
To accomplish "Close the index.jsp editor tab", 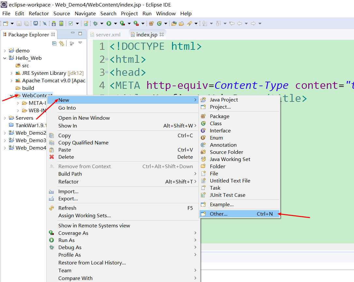I will (162, 34).
